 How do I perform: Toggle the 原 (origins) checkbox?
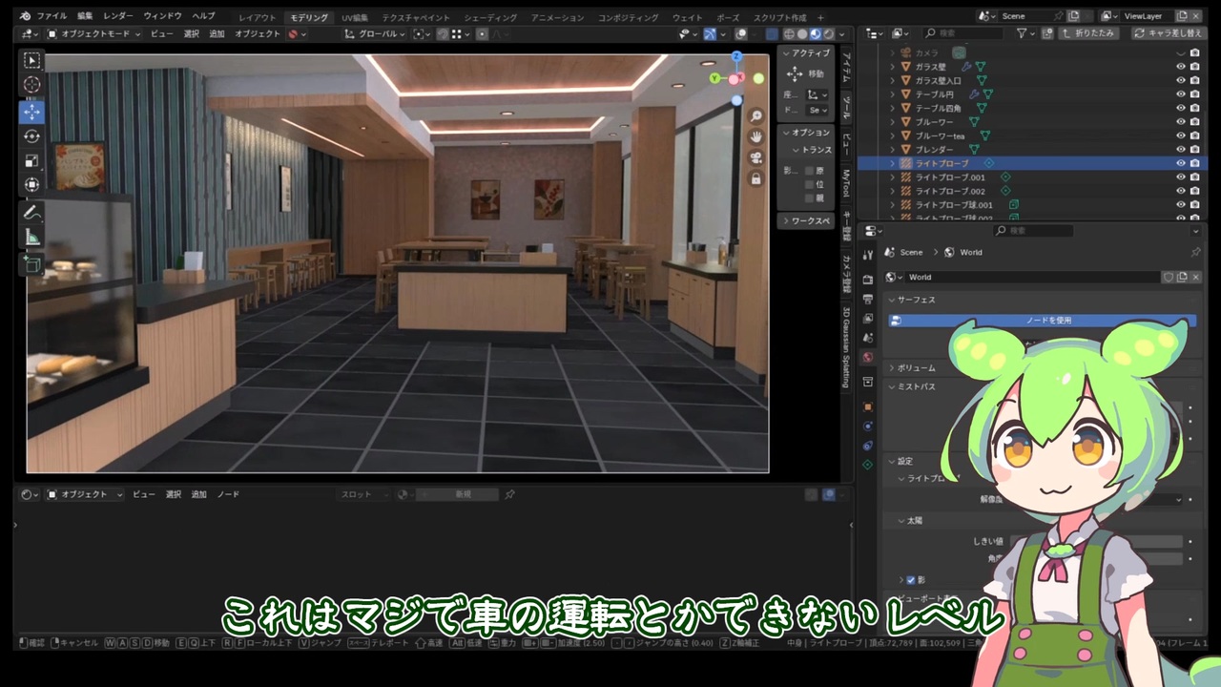809,171
